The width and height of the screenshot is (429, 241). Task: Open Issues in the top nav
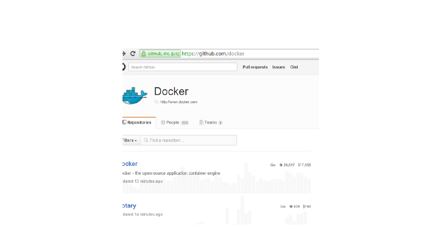278,67
